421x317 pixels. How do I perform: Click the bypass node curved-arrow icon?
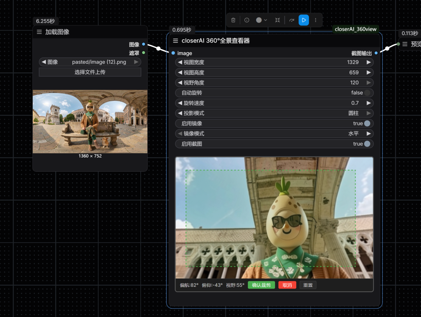[292, 20]
